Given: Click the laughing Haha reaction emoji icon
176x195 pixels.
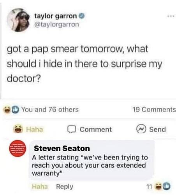Looking at the screenshot, I should (18, 129).
